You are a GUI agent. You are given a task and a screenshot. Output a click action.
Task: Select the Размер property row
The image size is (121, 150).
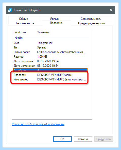[50, 57]
